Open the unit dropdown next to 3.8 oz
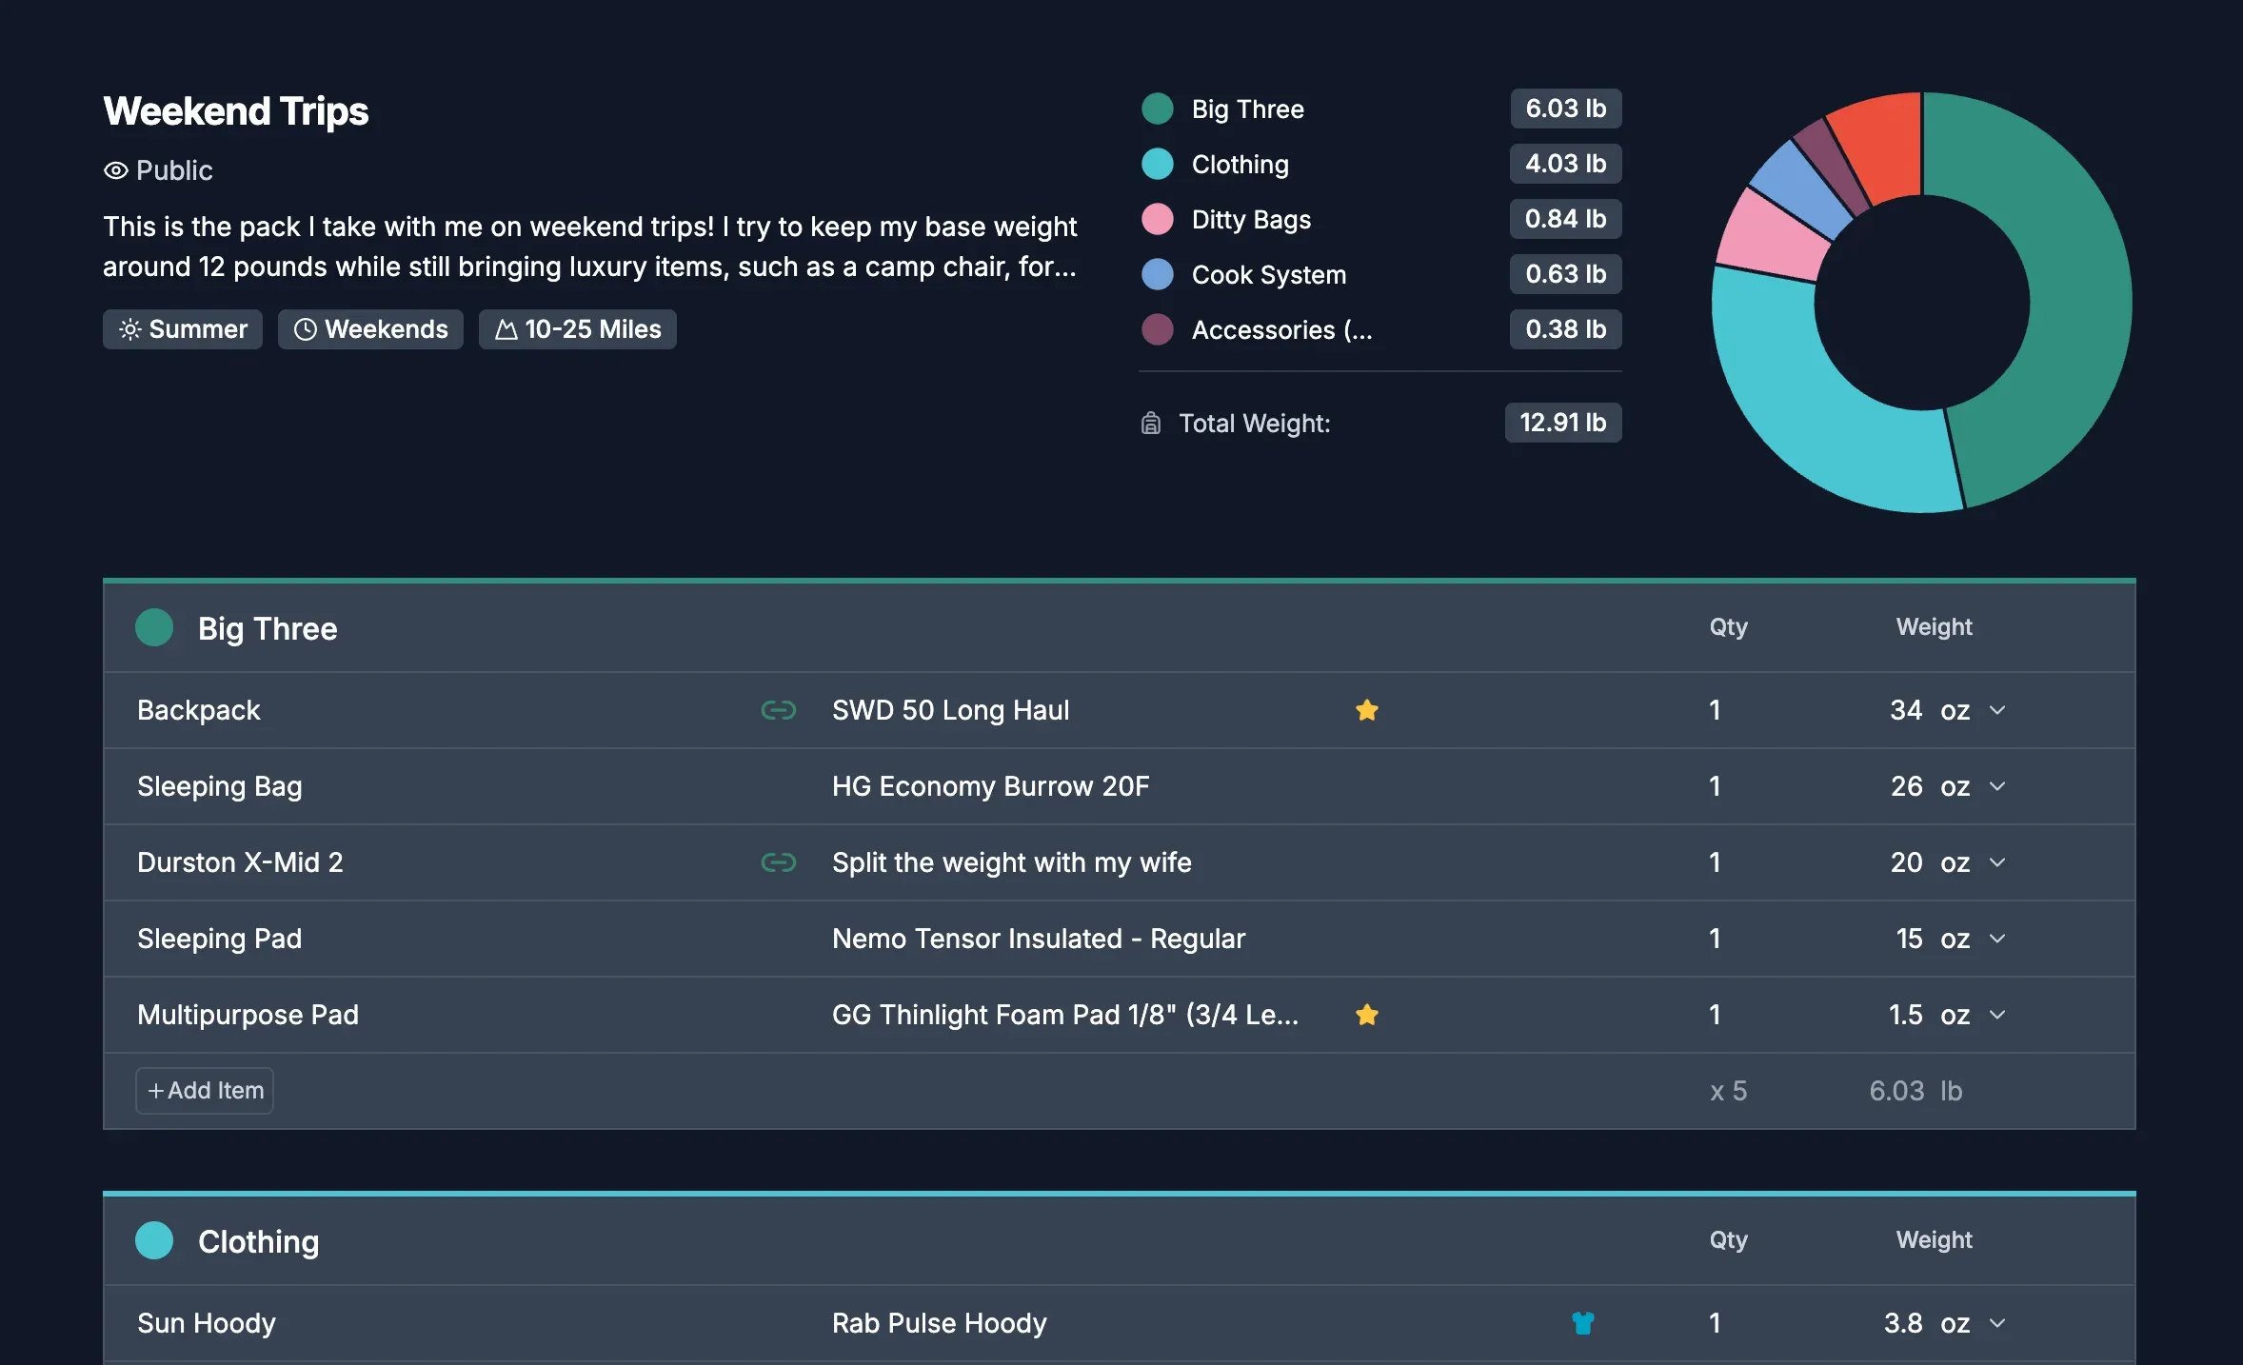Image resolution: width=2243 pixels, height=1365 pixels. (1996, 1323)
